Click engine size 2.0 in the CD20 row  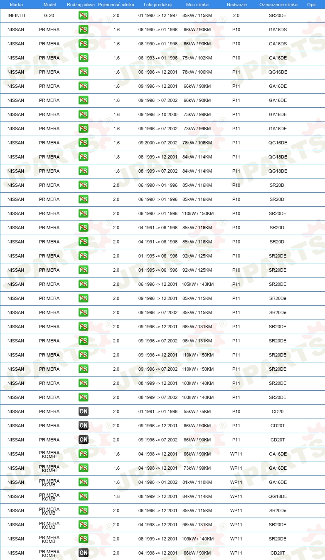116,411
